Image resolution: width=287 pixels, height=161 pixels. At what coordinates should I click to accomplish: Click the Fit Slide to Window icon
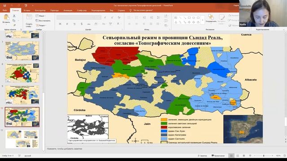pos(285,156)
